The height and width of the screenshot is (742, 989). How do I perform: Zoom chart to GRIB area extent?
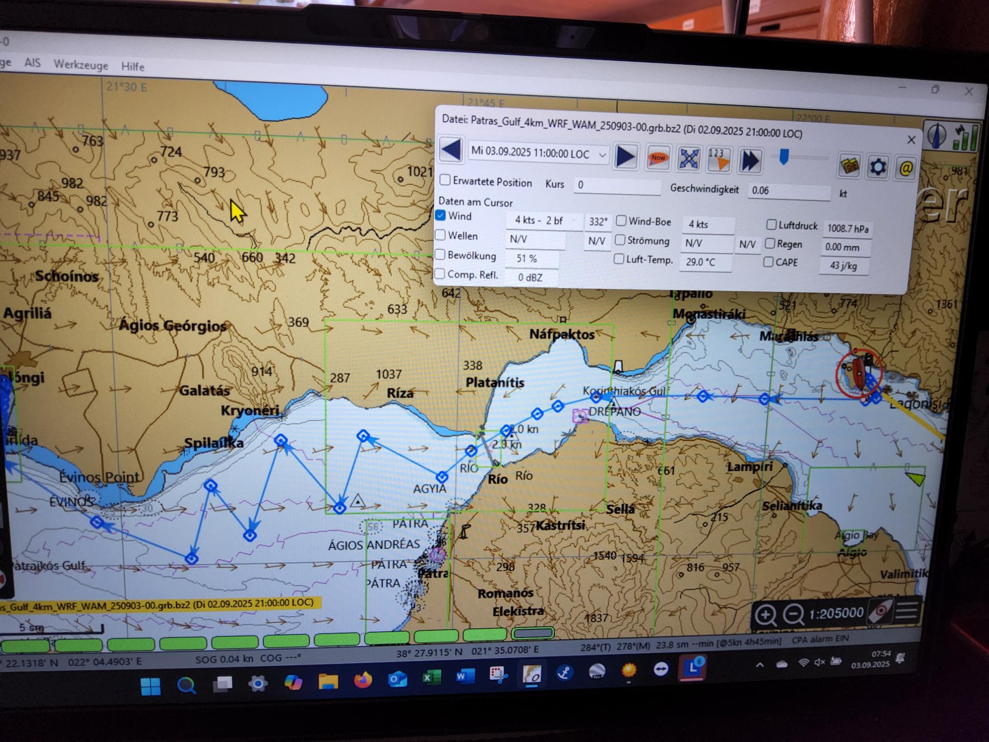click(x=689, y=159)
